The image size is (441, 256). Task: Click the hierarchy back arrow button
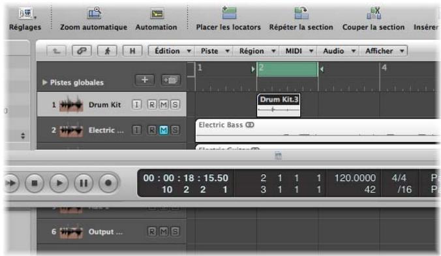coord(57,51)
